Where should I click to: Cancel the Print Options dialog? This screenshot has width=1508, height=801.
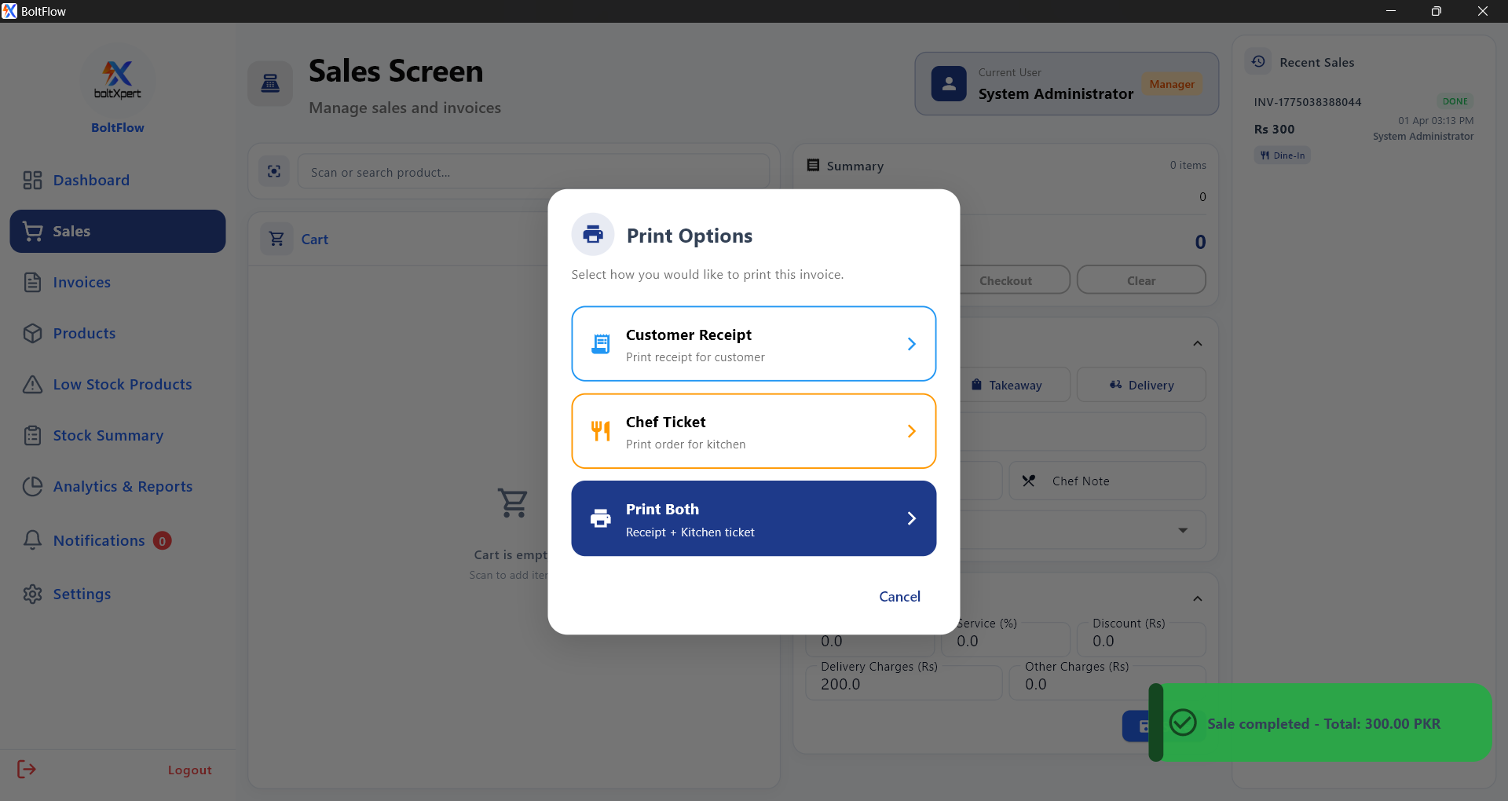coord(899,596)
